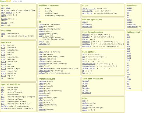Click the Flatten link in List Comprehensions
The image size is (144, 113).
85,39
